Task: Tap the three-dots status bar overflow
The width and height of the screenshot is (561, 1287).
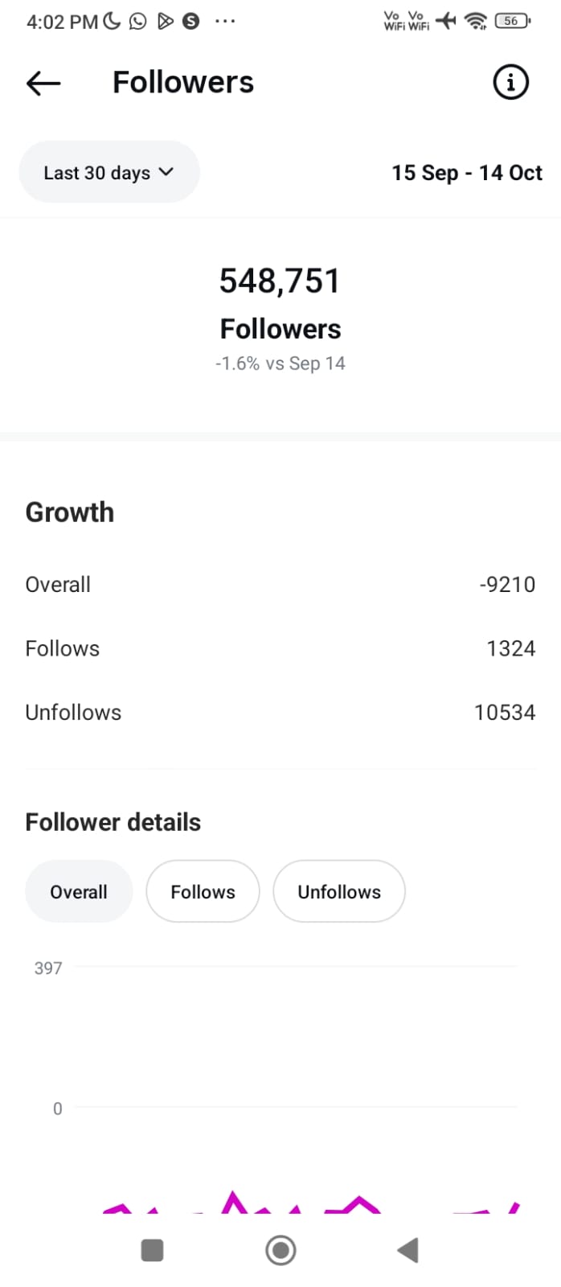Action: (225, 21)
